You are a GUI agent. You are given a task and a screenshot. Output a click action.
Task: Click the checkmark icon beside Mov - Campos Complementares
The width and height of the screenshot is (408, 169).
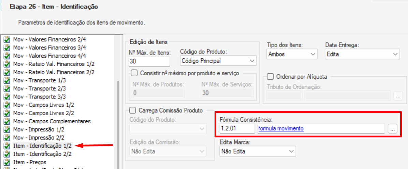tap(7, 121)
